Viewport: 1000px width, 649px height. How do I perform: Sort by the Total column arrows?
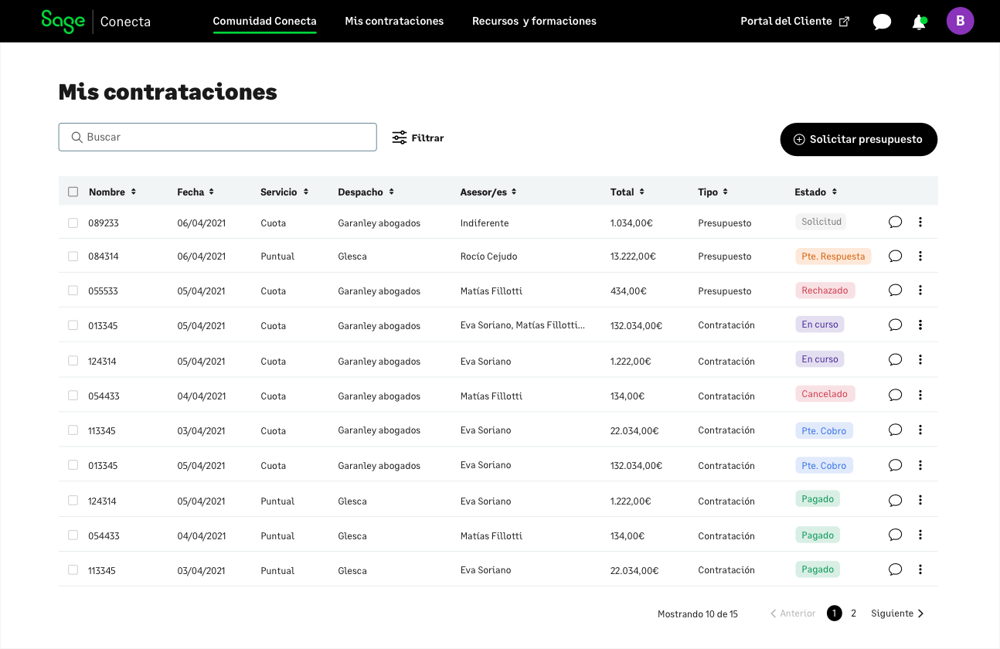(641, 192)
